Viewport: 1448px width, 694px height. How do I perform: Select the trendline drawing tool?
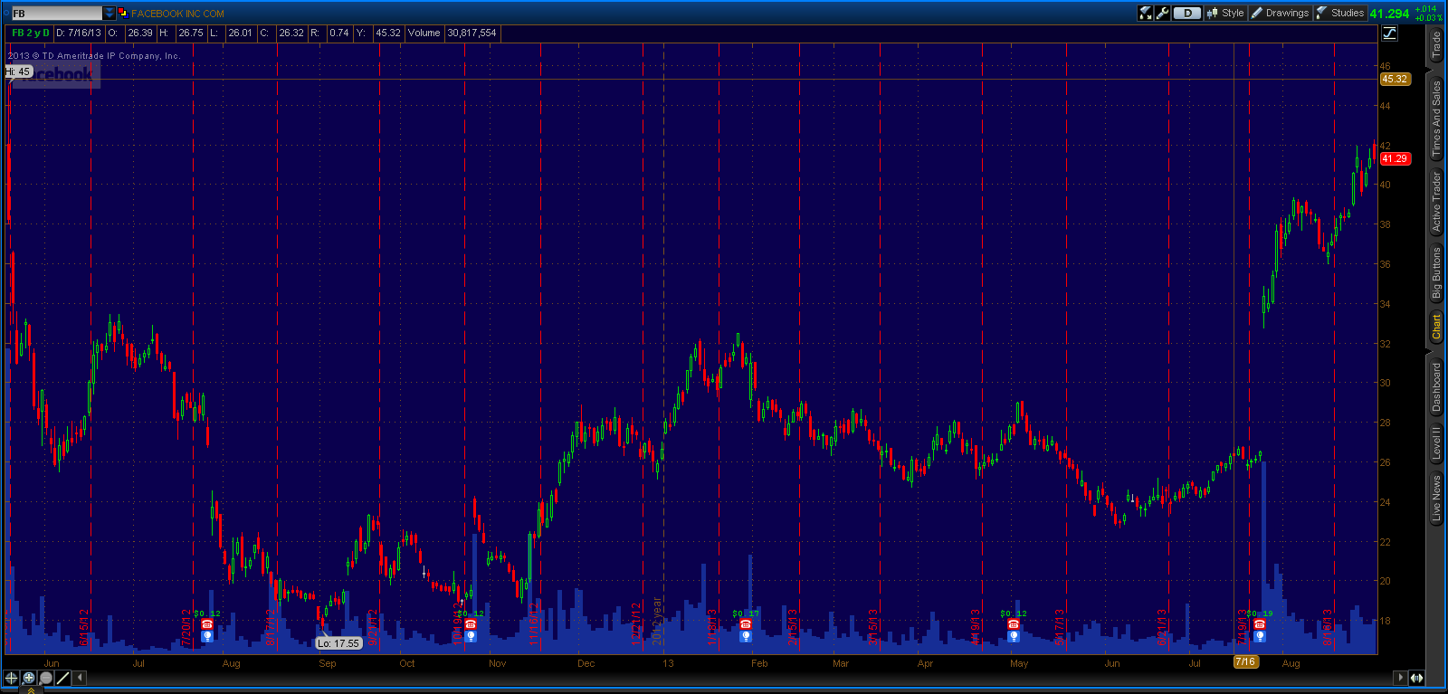pyautogui.click(x=63, y=678)
